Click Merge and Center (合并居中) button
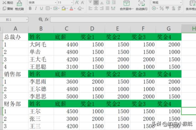Image resolution: width=196 pixels, height=130 pixels. (x=126, y=6)
